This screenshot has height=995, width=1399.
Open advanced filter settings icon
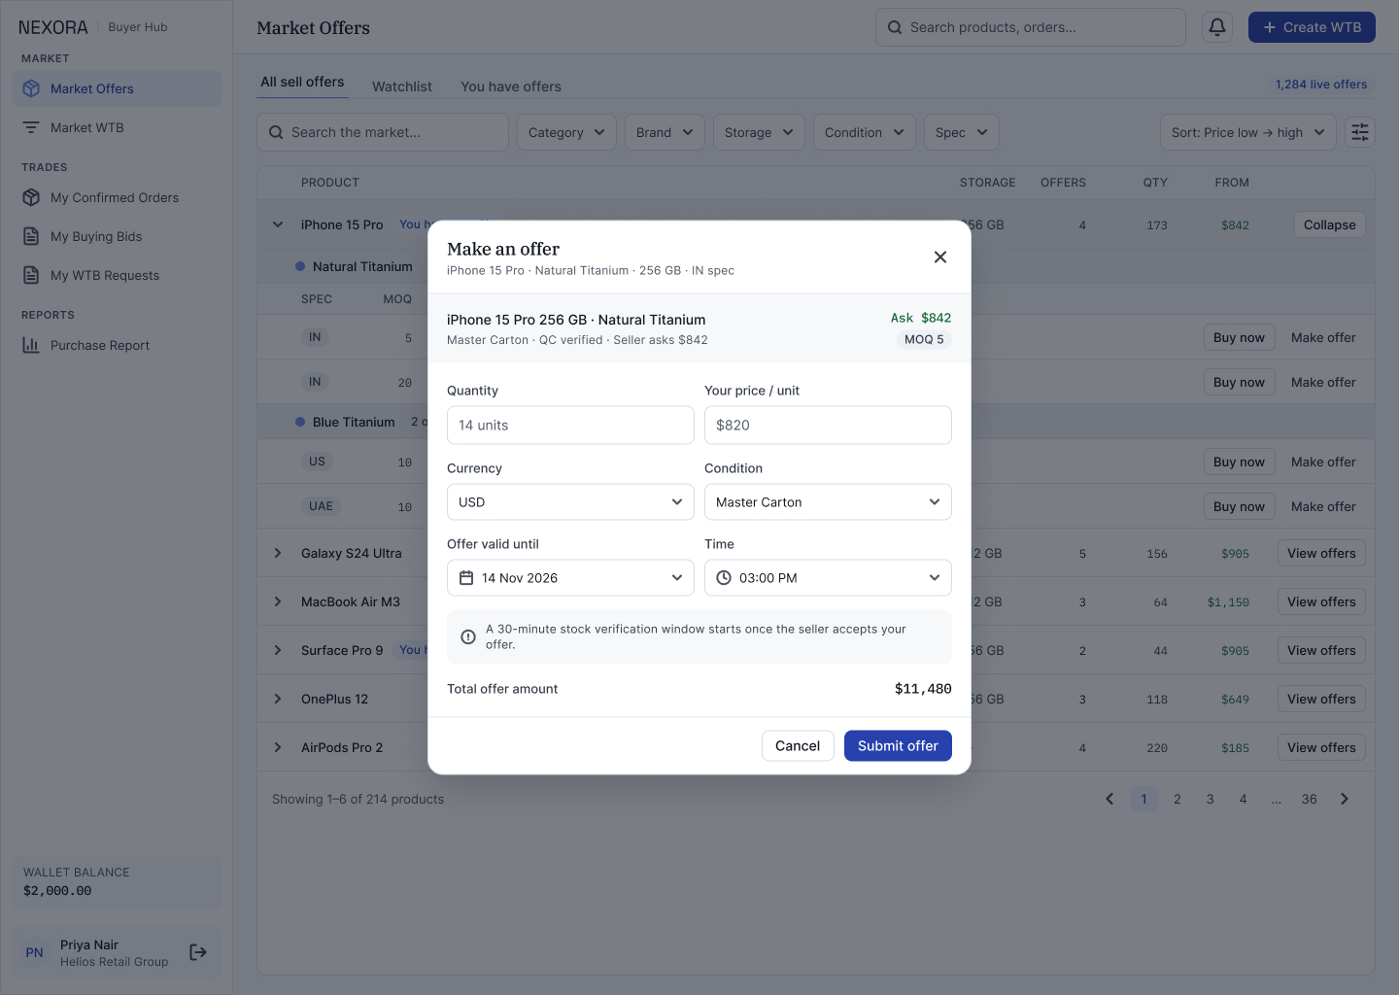(1360, 132)
